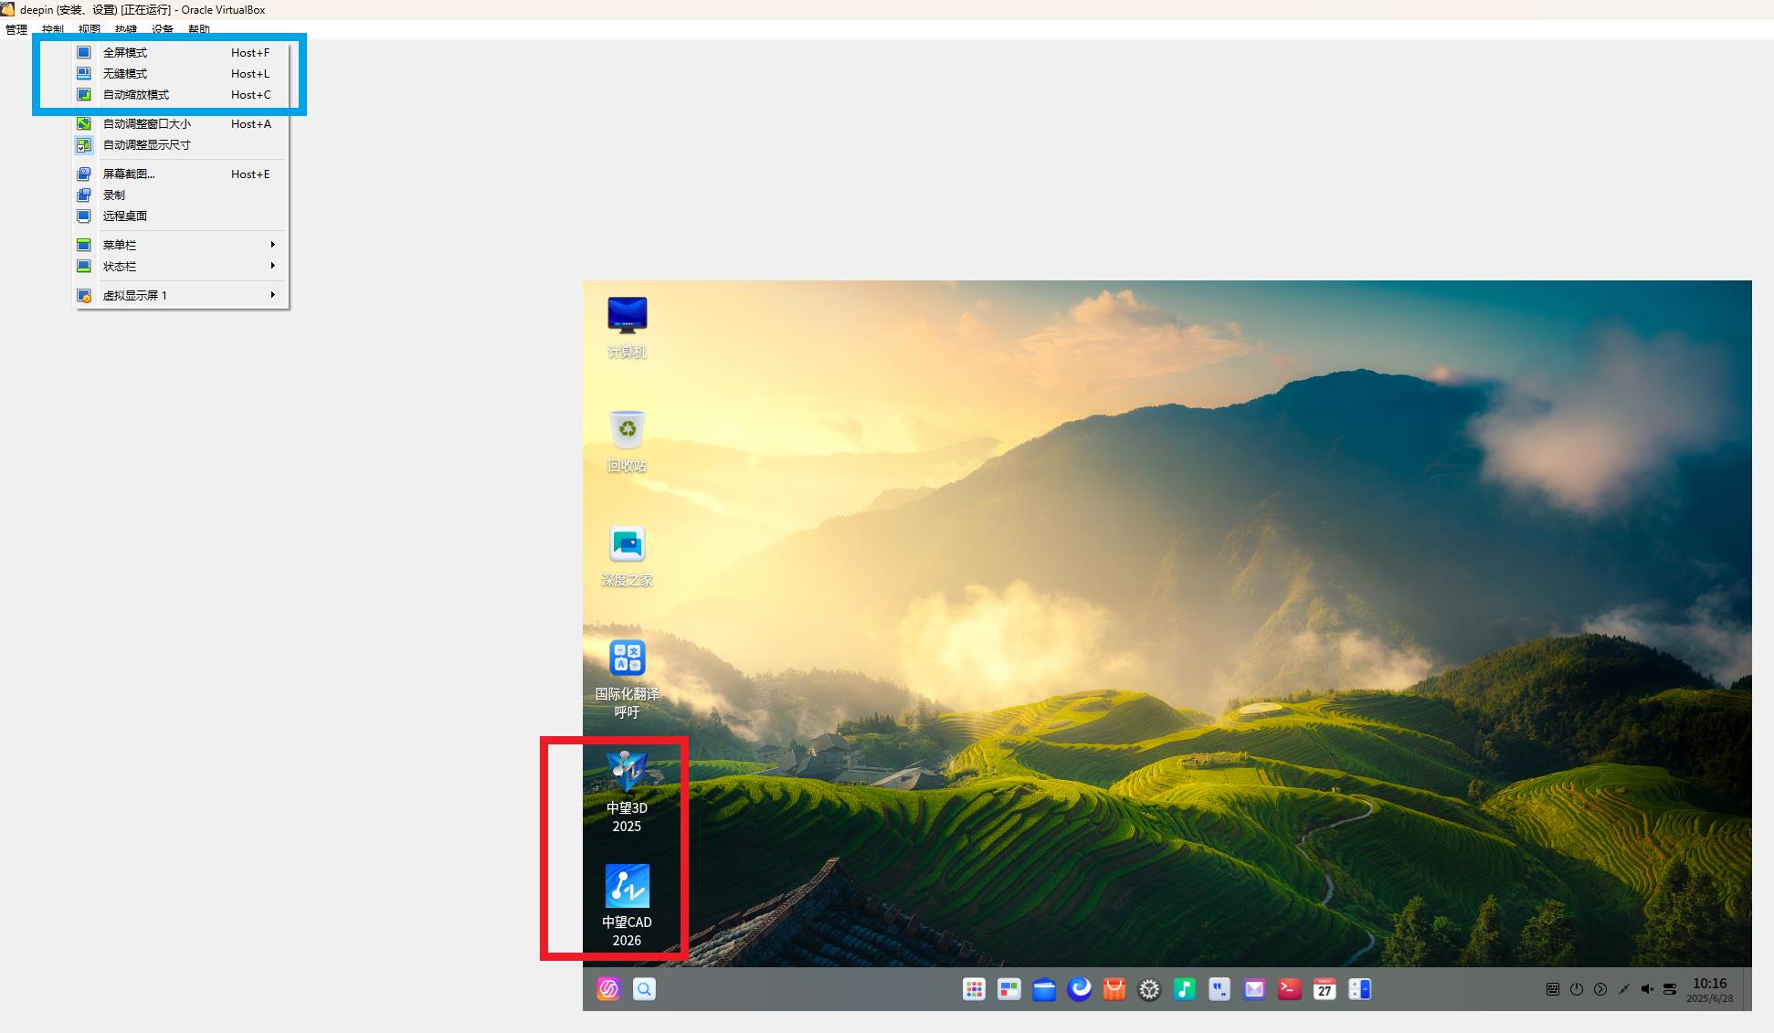Click the music player icon in dock
This screenshot has height=1033, width=1774.
1184,989
